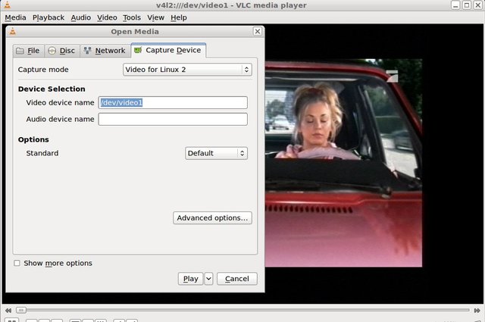Close the VLC media player window
The image size is (485, 322).
tap(478, 5)
